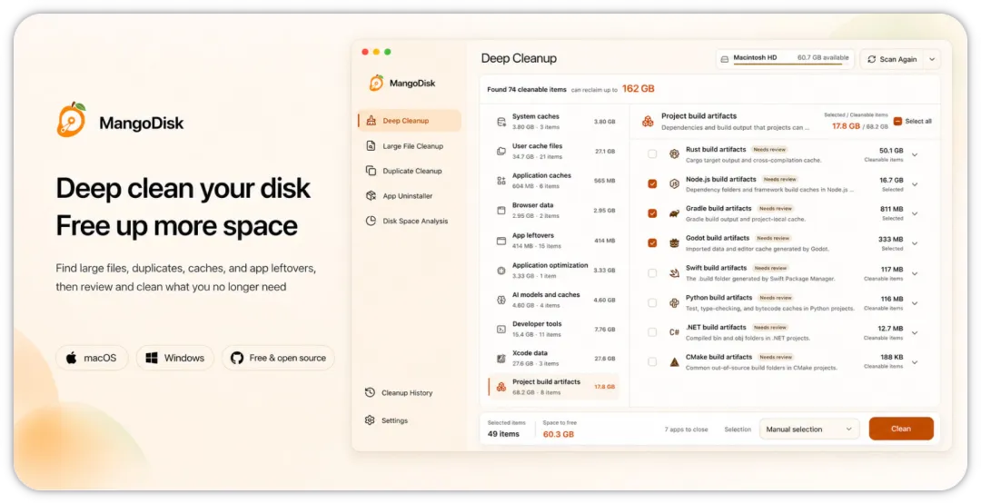Select the Xcode data category row

pyautogui.click(x=554, y=359)
